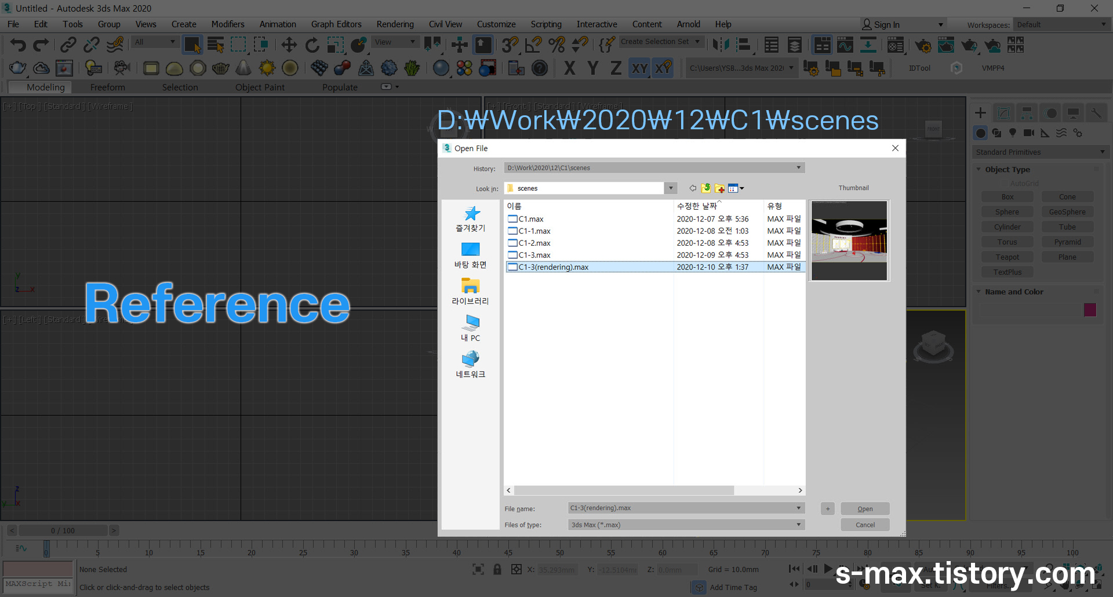Go back to last folder in Open File

click(692, 188)
